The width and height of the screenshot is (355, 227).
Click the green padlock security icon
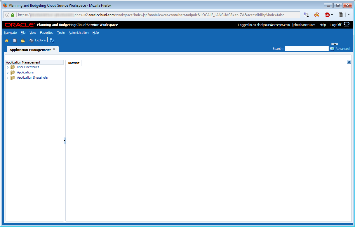click(x=13, y=15)
